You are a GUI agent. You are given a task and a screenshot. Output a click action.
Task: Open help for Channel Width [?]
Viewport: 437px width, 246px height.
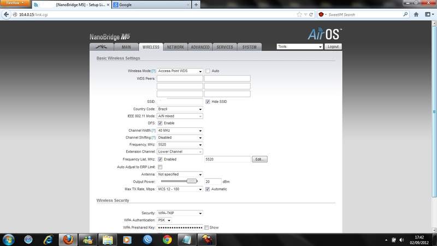(153, 131)
